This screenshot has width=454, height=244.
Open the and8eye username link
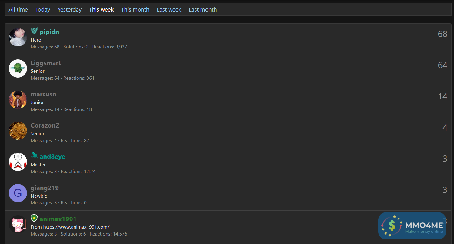52,157
